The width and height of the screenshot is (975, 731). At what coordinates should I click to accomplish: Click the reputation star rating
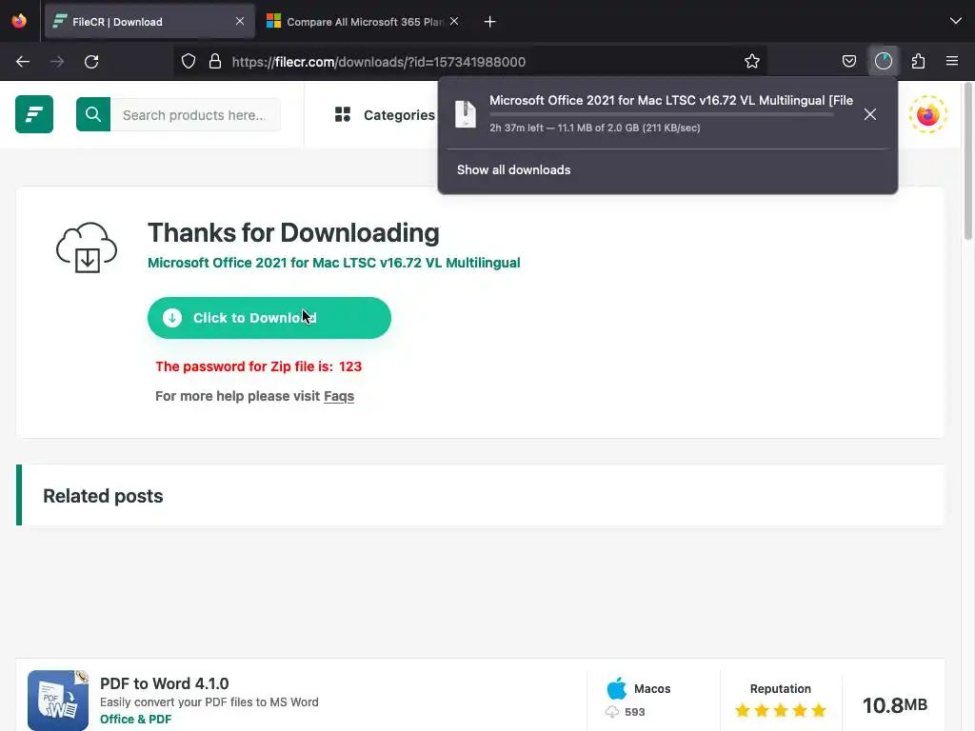pos(781,710)
